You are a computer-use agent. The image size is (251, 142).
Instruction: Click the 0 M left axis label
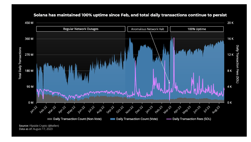(x=31, y=103)
